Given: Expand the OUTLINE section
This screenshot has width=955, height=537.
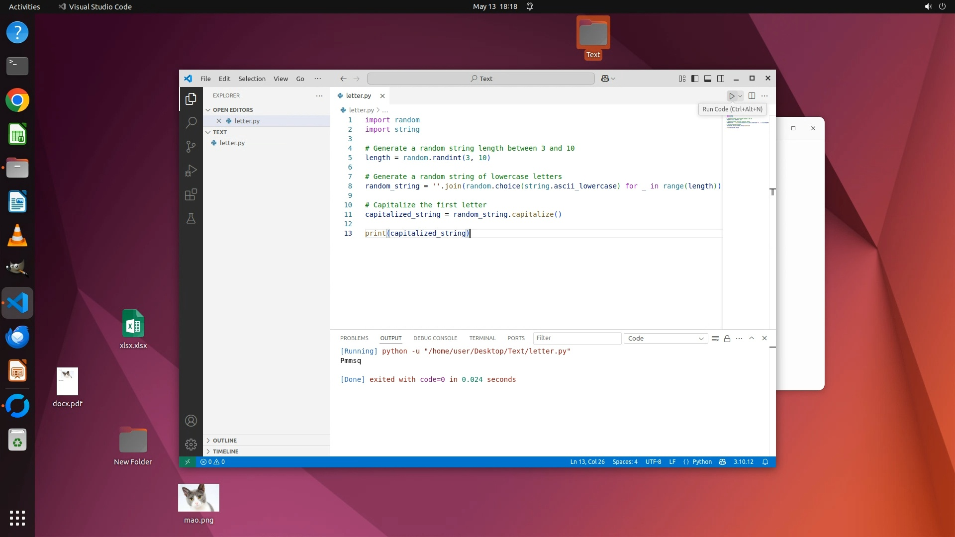Looking at the screenshot, I should coord(225,441).
